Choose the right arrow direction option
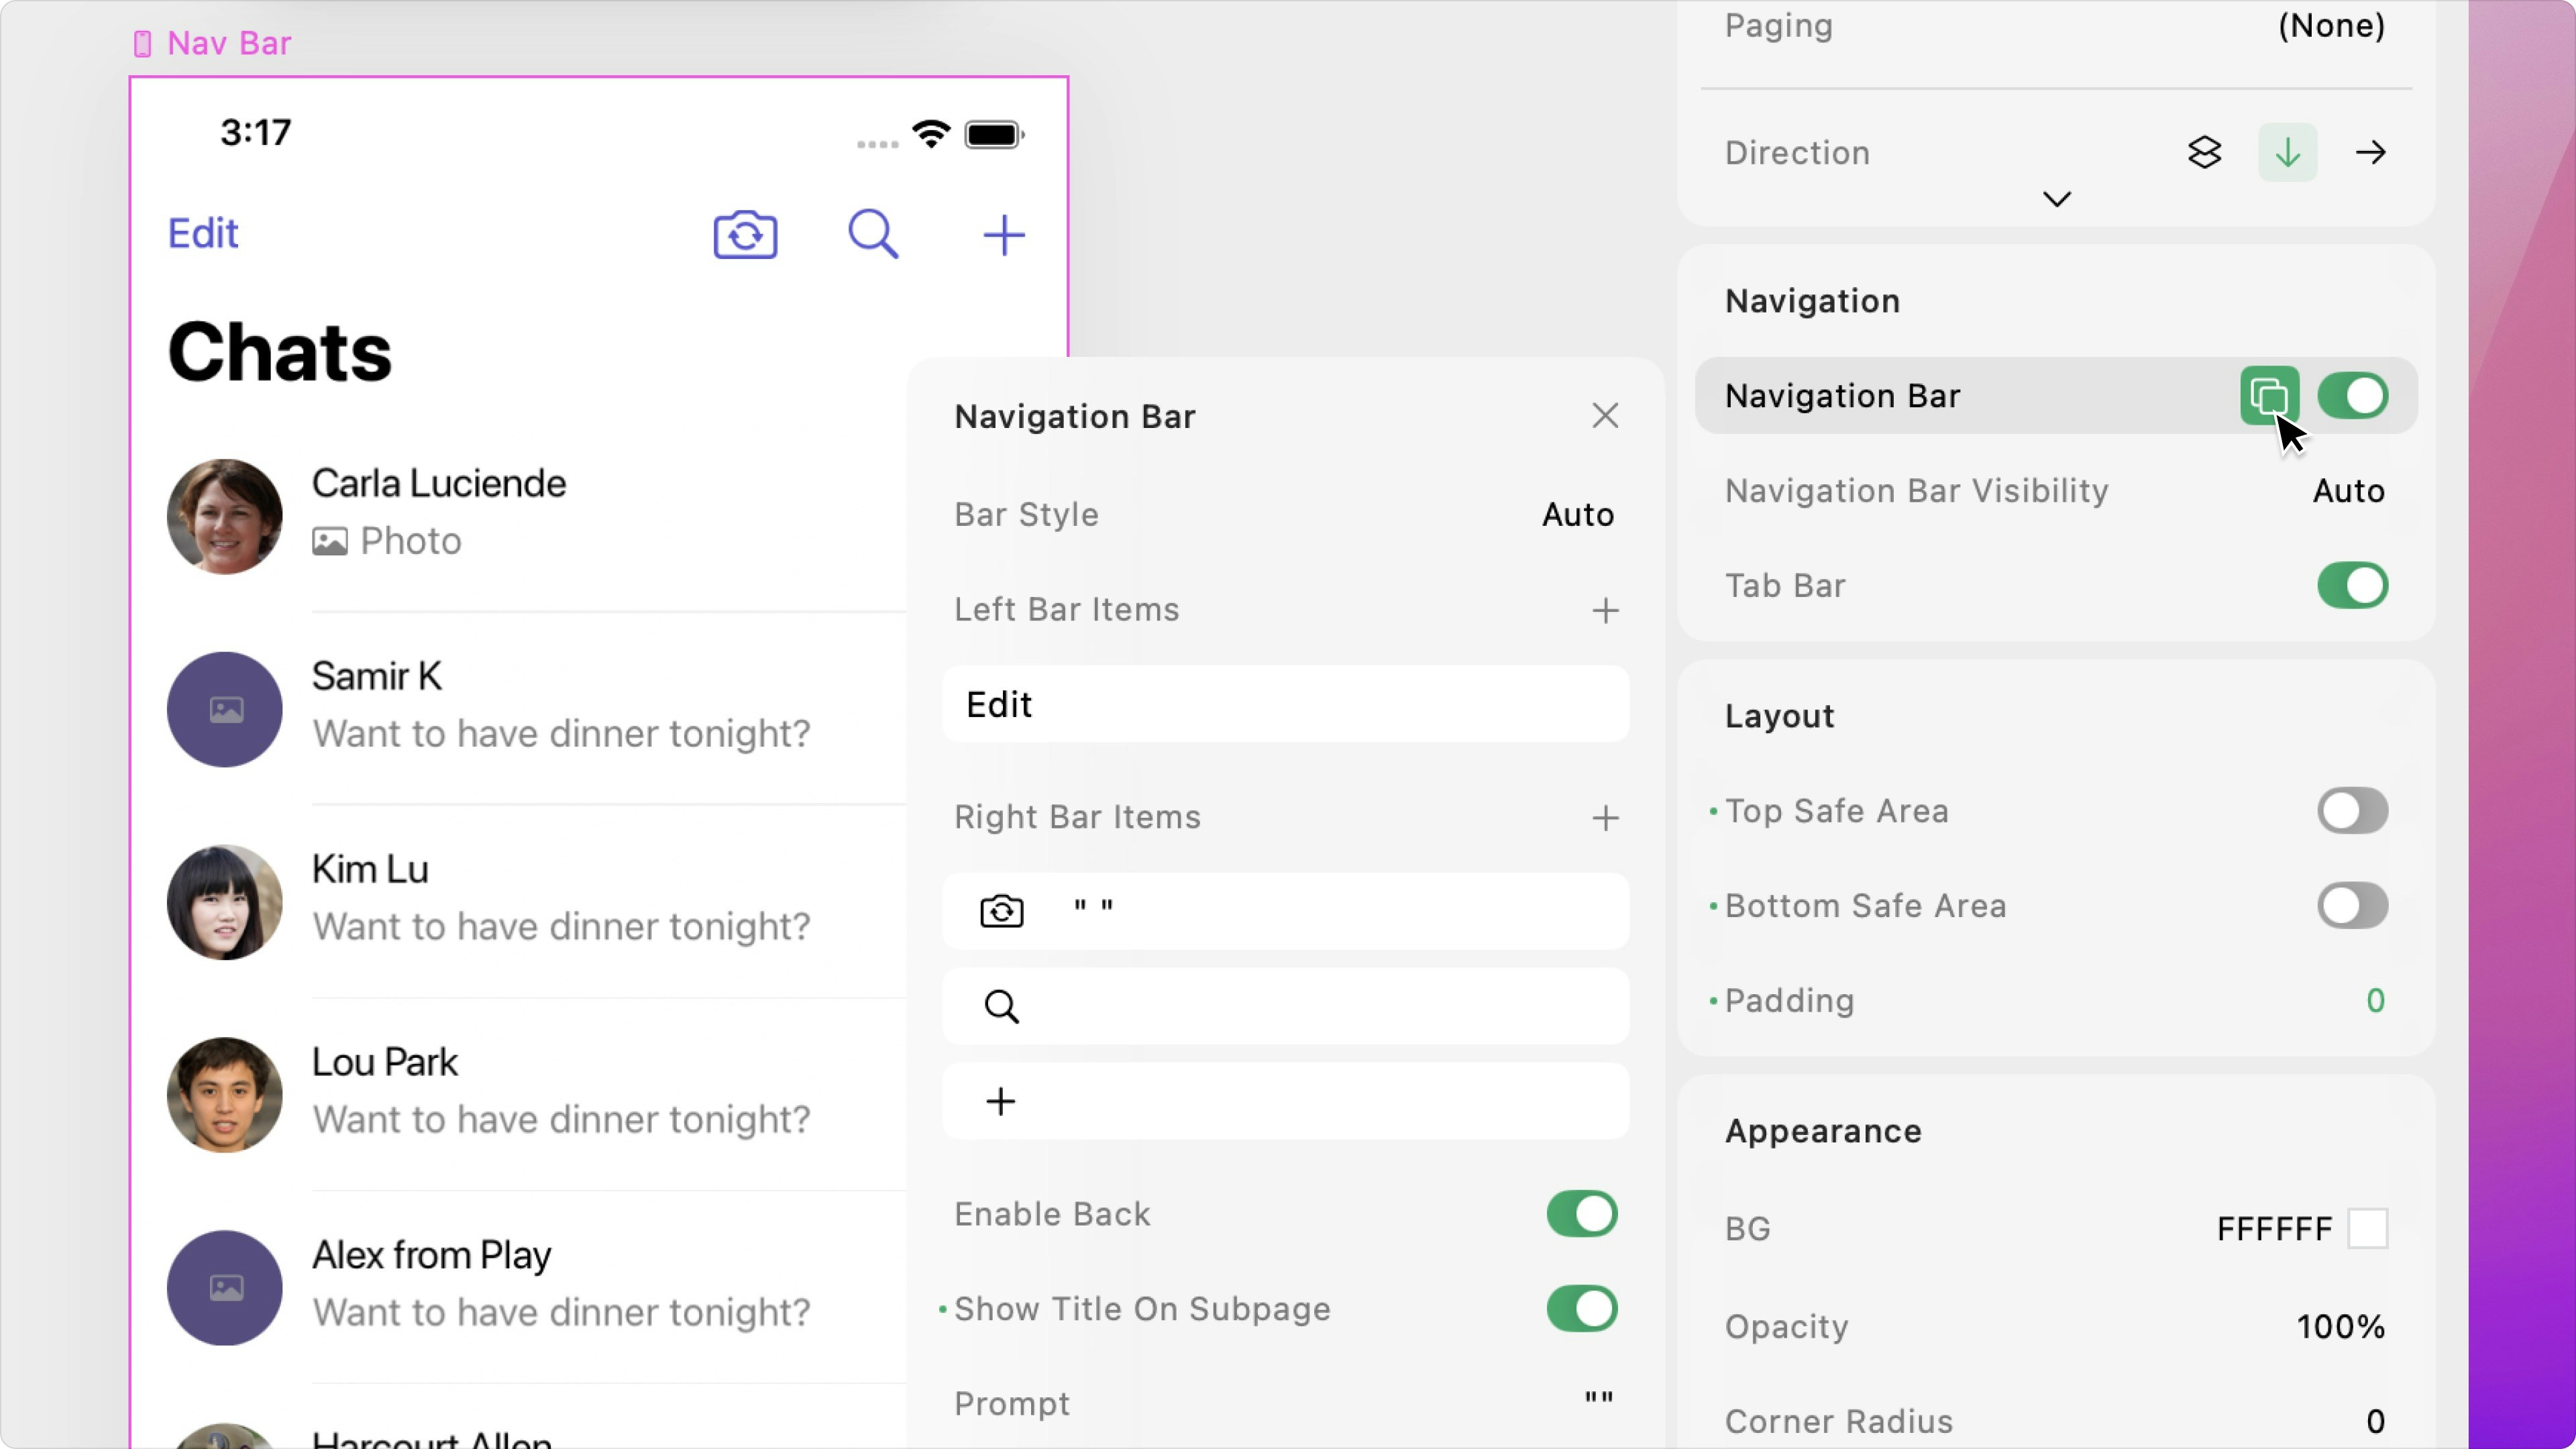This screenshot has height=1449, width=2576. pos(2370,153)
